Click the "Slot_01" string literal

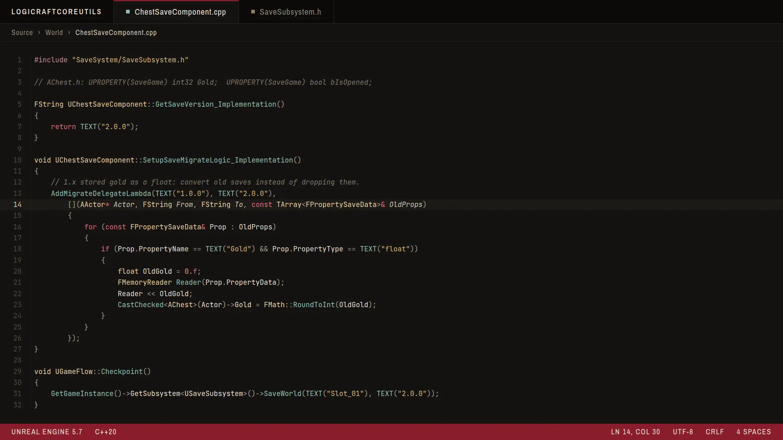click(345, 394)
